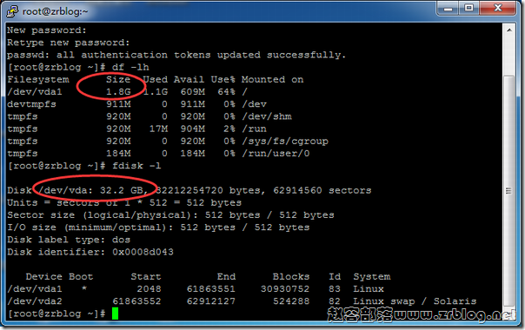
Task: Click the 'Retype new password:' line
Action: [69, 43]
